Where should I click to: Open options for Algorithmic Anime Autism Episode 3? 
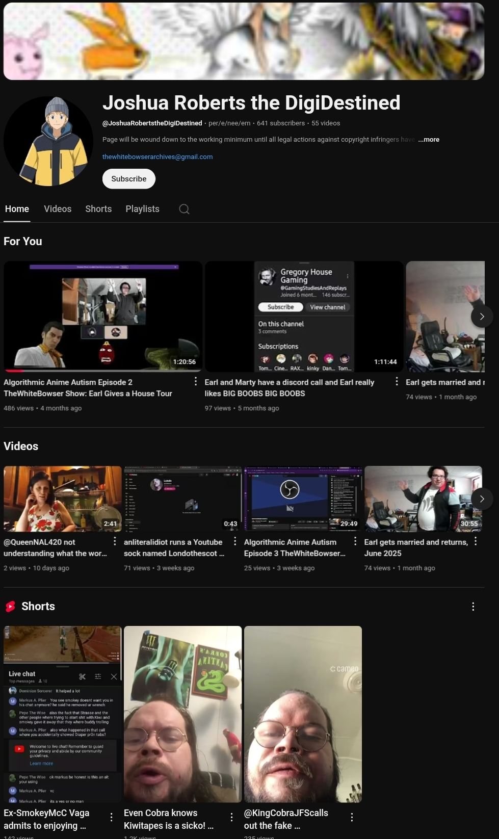[355, 541]
